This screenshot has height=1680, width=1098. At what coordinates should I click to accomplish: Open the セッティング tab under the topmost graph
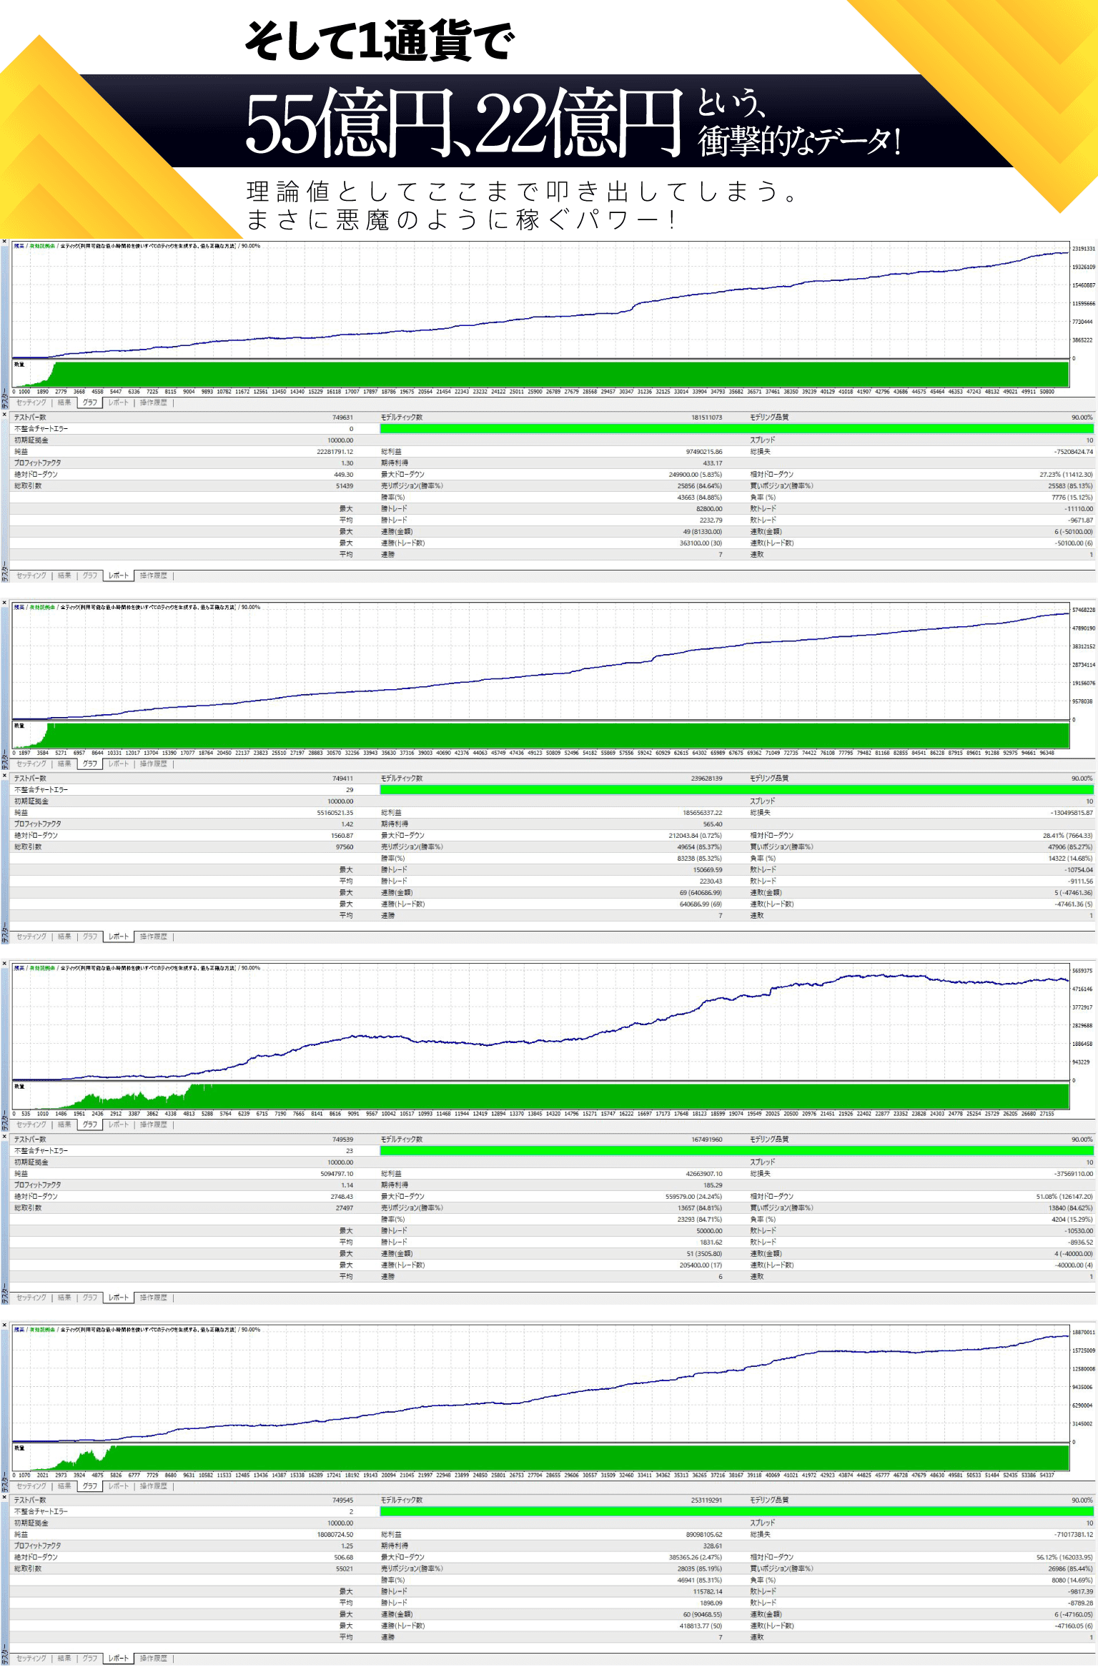(x=31, y=402)
